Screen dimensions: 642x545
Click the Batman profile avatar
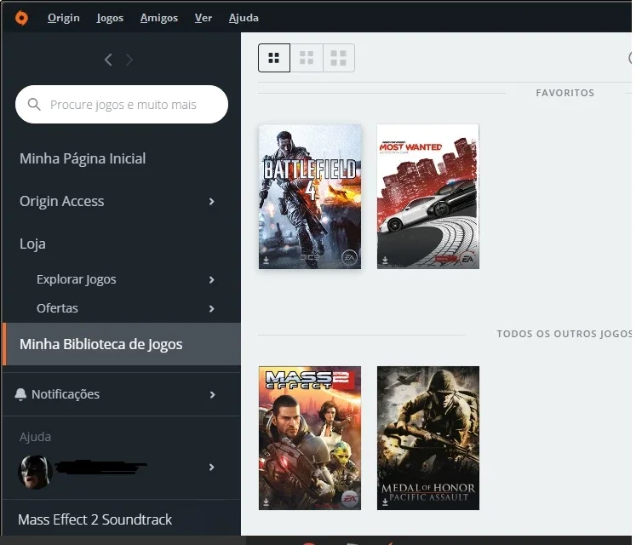(x=35, y=472)
